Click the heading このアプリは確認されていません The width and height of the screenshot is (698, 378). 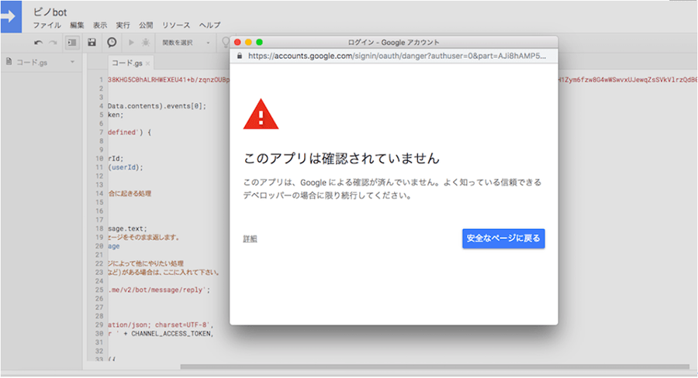click(341, 158)
